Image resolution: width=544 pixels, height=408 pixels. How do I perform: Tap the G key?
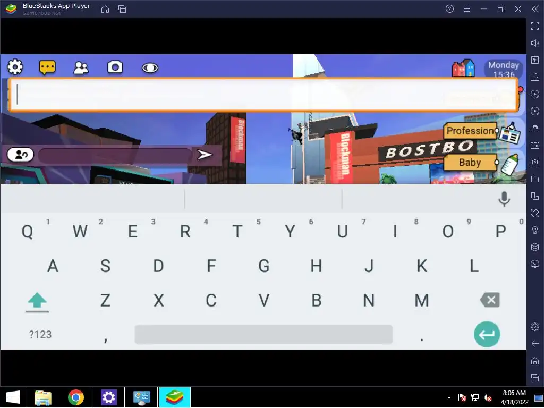pyautogui.click(x=263, y=266)
